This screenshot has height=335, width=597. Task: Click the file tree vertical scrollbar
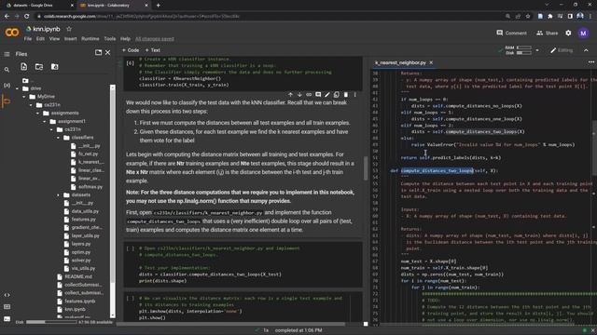pyautogui.click(x=112, y=201)
